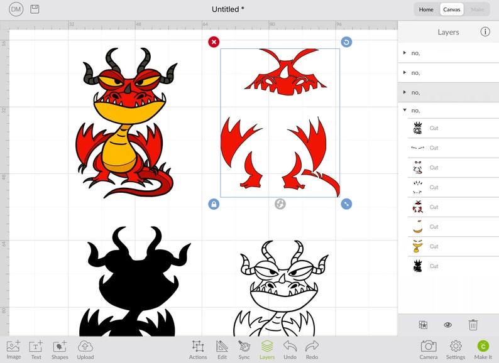Image resolution: width=499 pixels, height=363 pixels.
Task: Undo the last action
Action: 290,350
